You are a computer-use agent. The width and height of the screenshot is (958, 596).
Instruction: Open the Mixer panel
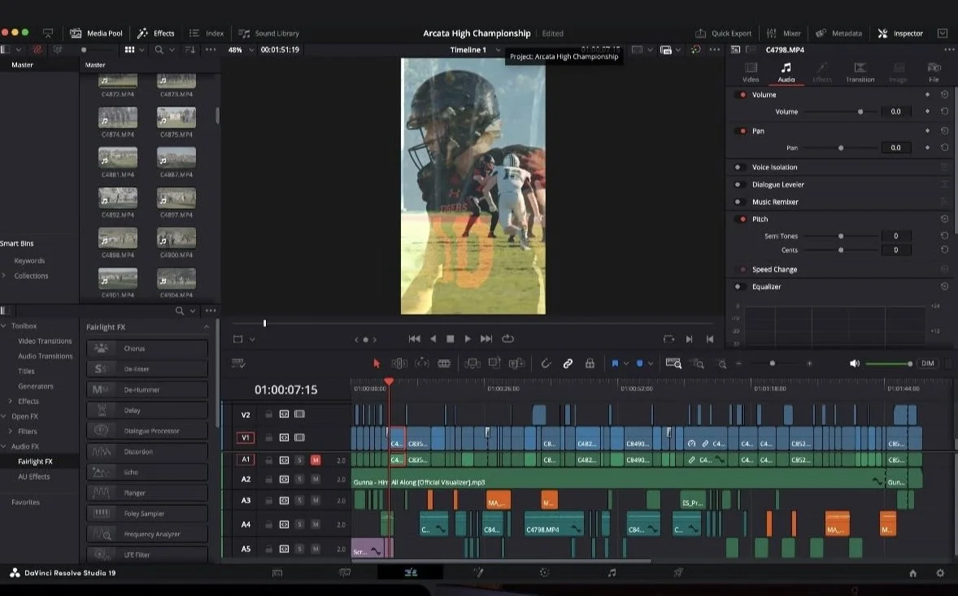[783, 33]
